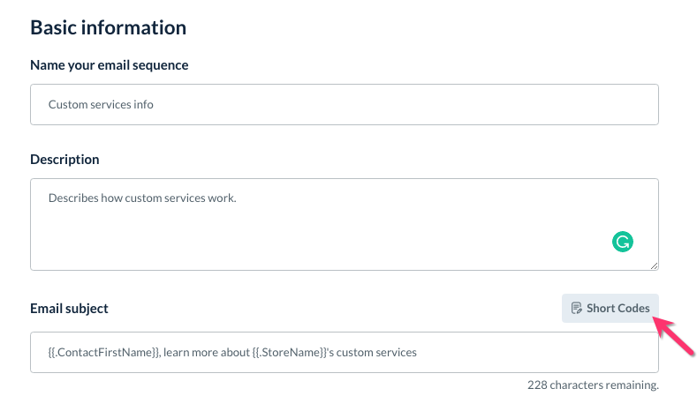The image size is (697, 411).
Task: Click the Short Codes document icon
Action: tap(577, 308)
